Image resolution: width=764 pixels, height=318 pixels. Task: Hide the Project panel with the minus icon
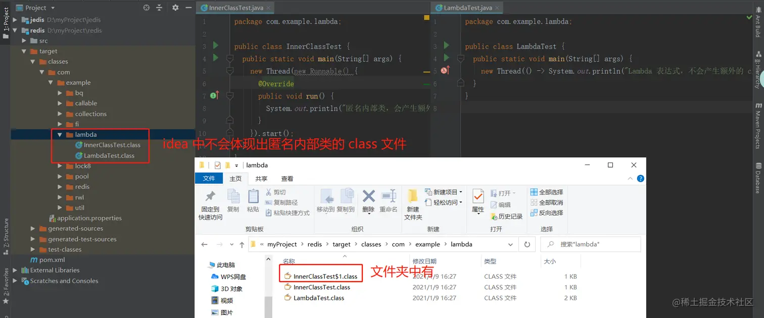coord(188,8)
